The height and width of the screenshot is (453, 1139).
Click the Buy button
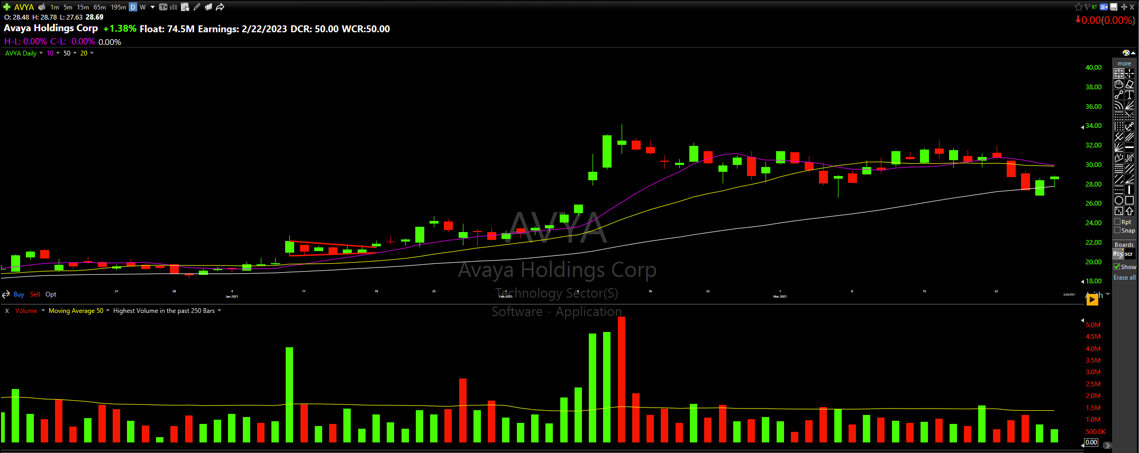click(19, 294)
